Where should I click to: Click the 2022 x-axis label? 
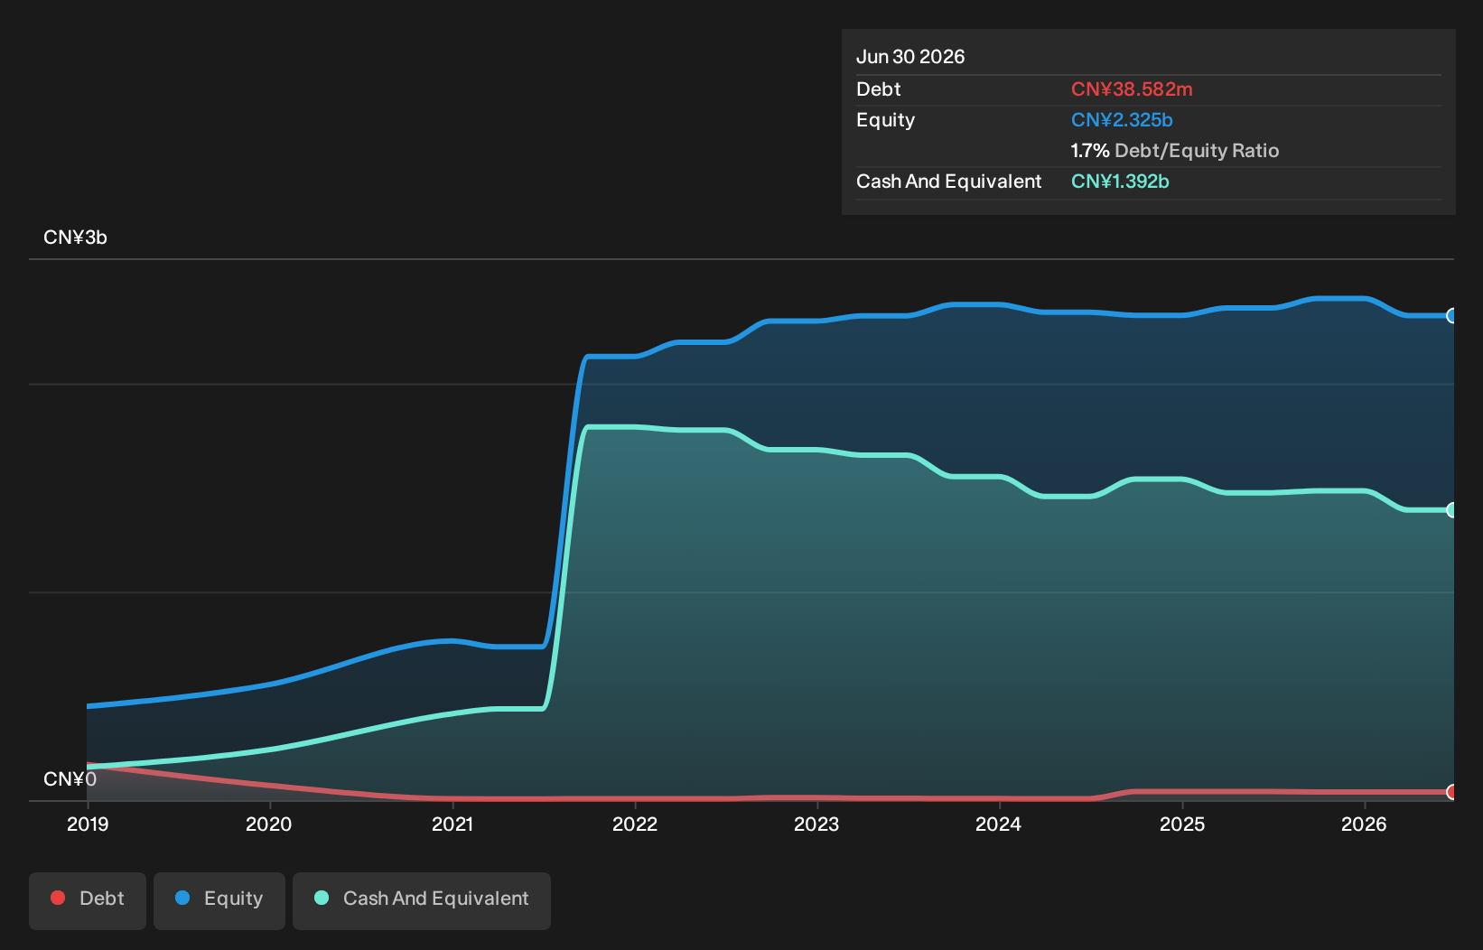(635, 824)
